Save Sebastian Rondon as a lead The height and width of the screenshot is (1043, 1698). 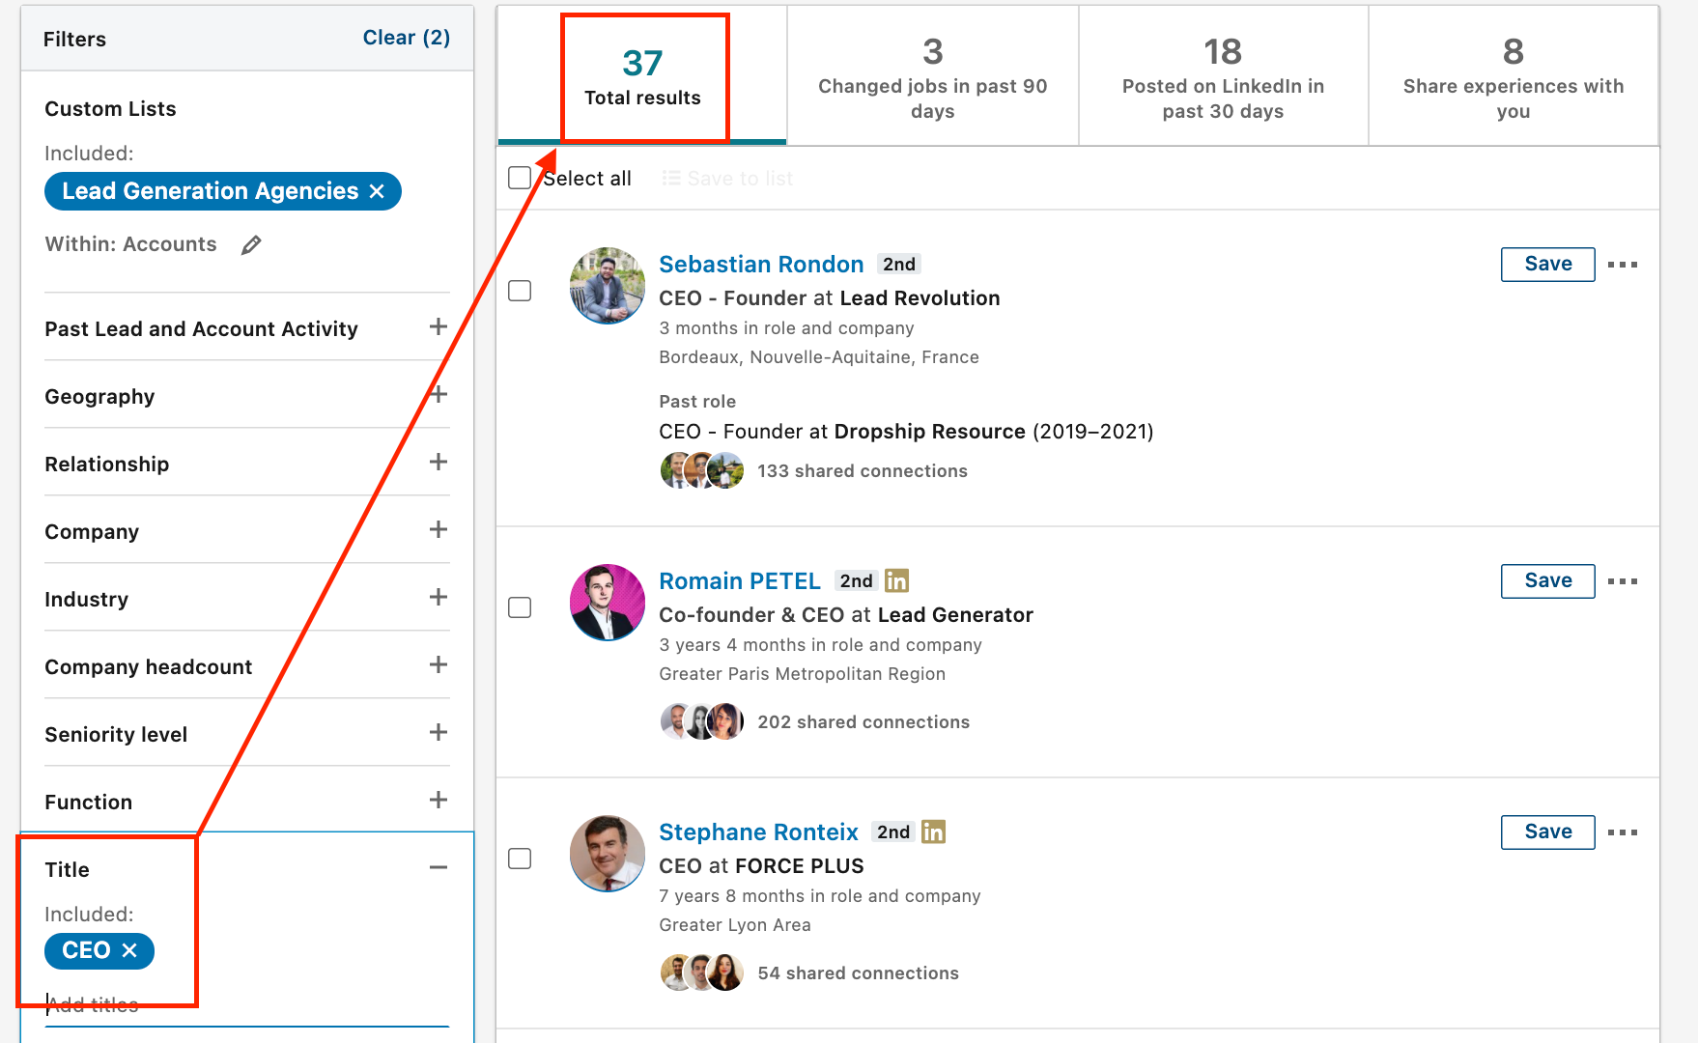point(1548,265)
